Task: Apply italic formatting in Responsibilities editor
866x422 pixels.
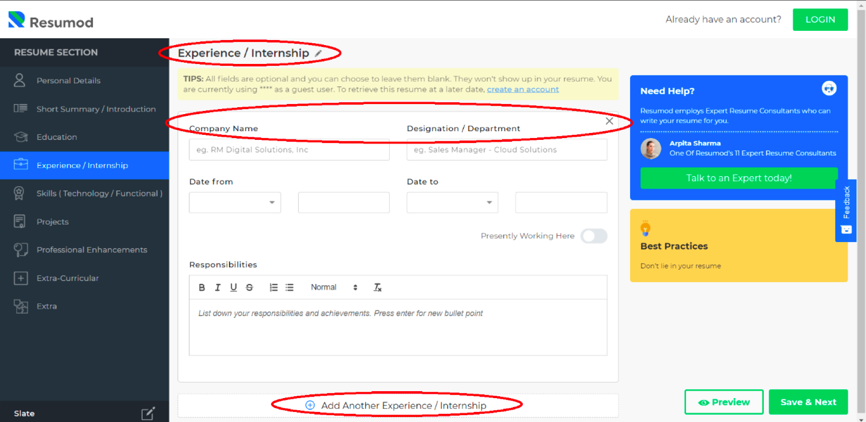Action: click(217, 287)
